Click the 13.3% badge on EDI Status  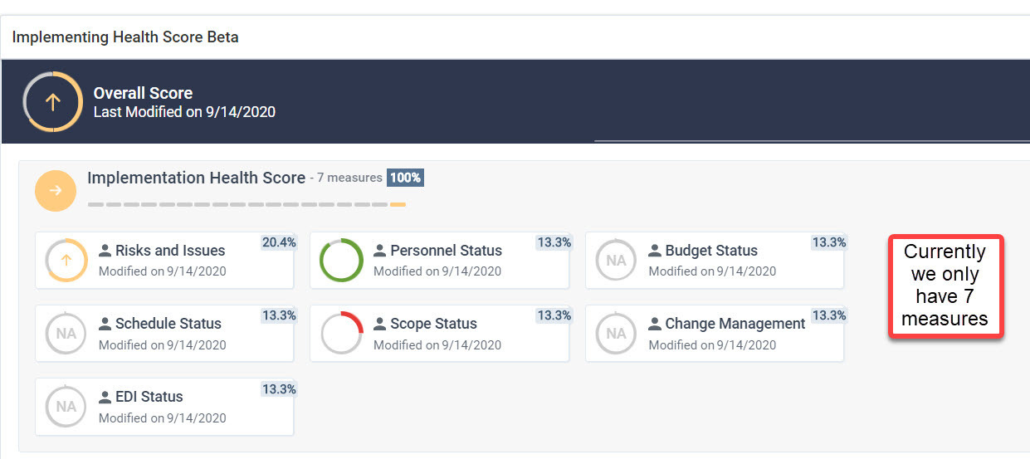[x=278, y=388]
